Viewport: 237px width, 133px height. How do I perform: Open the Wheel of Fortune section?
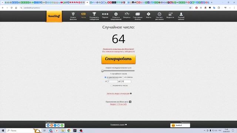pyautogui.click(x=73, y=16)
